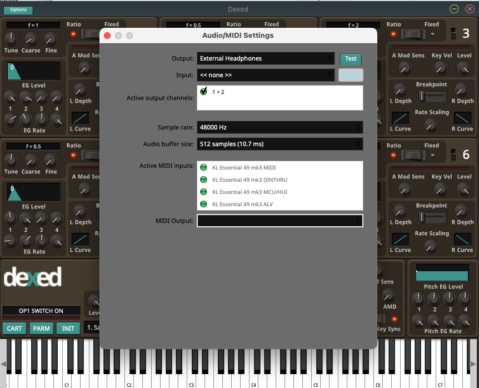The image size is (479, 388).
Task: Click operator 4 Coarse knob
Action: tap(31, 160)
